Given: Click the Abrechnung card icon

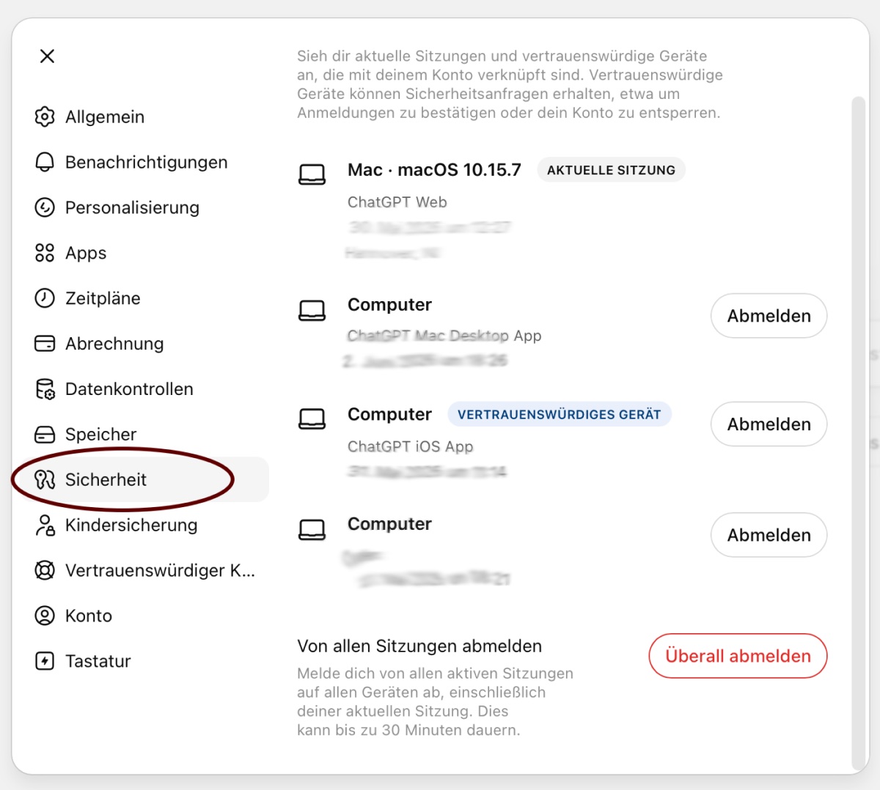Looking at the screenshot, I should coord(45,344).
